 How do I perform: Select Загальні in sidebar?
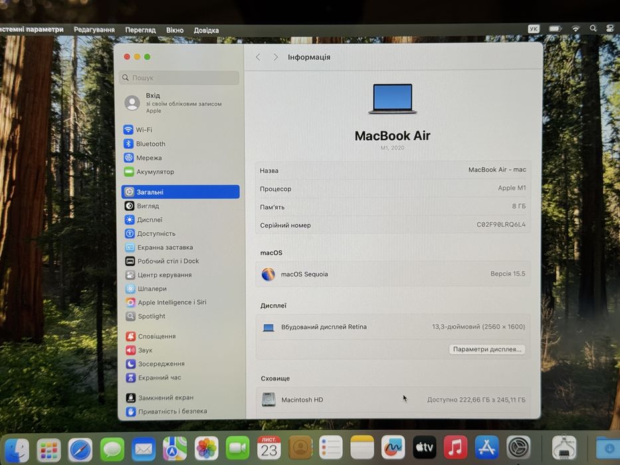tap(180, 192)
